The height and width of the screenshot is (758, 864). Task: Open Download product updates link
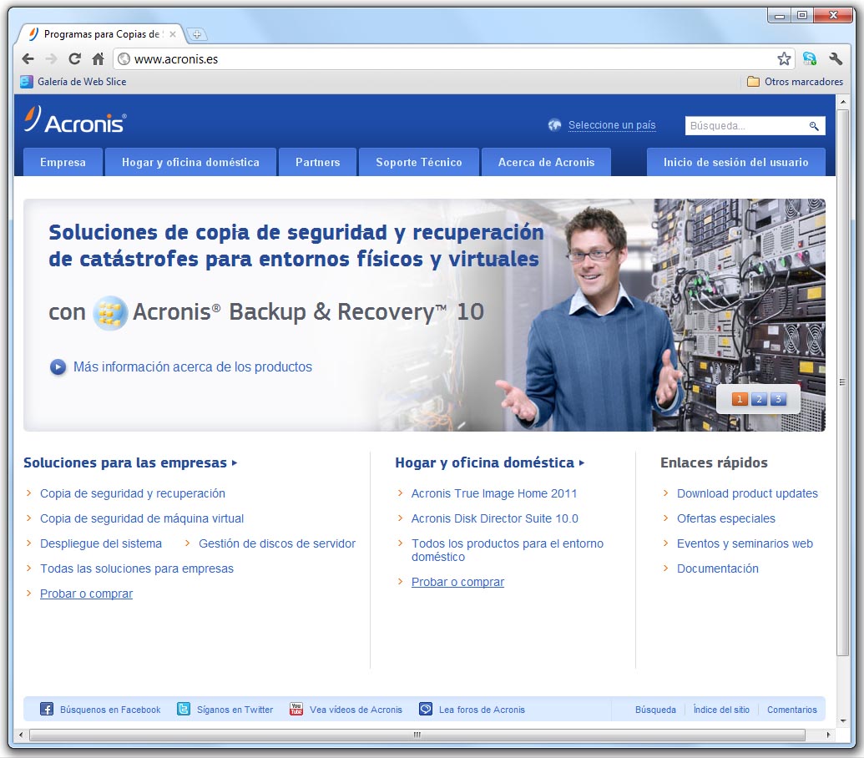point(747,493)
